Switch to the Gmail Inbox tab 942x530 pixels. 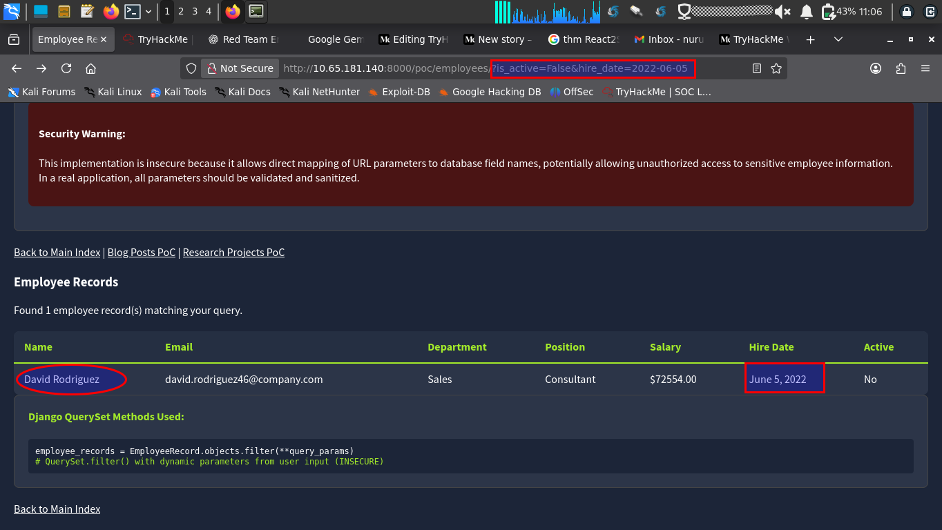(x=669, y=39)
